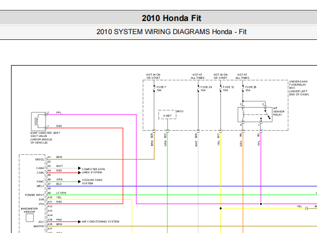Click the "A/F SENSOR RELAY" label
The image size is (317, 233).
pyautogui.click(x=279, y=111)
